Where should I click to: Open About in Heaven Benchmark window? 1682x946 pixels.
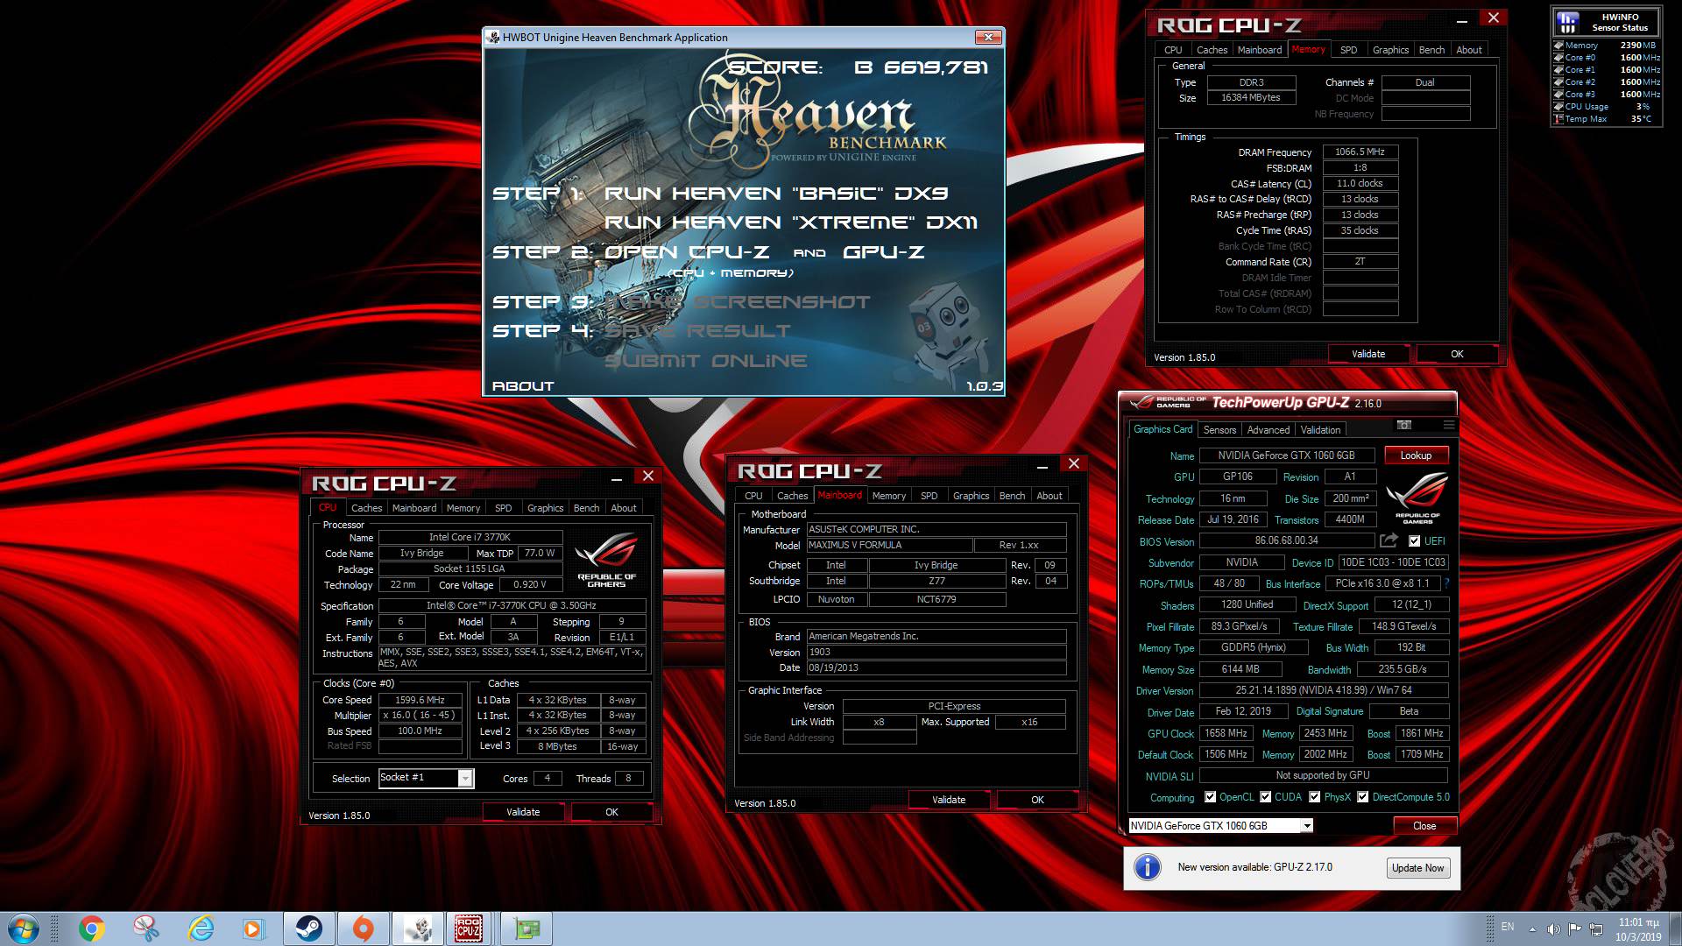click(523, 386)
